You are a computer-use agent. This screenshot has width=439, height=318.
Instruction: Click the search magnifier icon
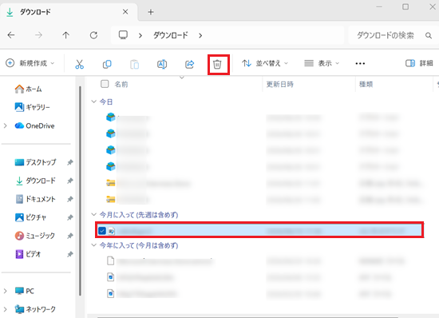[x=429, y=35]
